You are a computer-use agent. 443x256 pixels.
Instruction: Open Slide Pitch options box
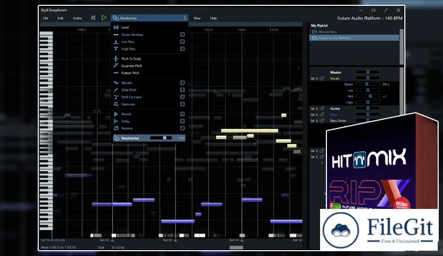182,90
